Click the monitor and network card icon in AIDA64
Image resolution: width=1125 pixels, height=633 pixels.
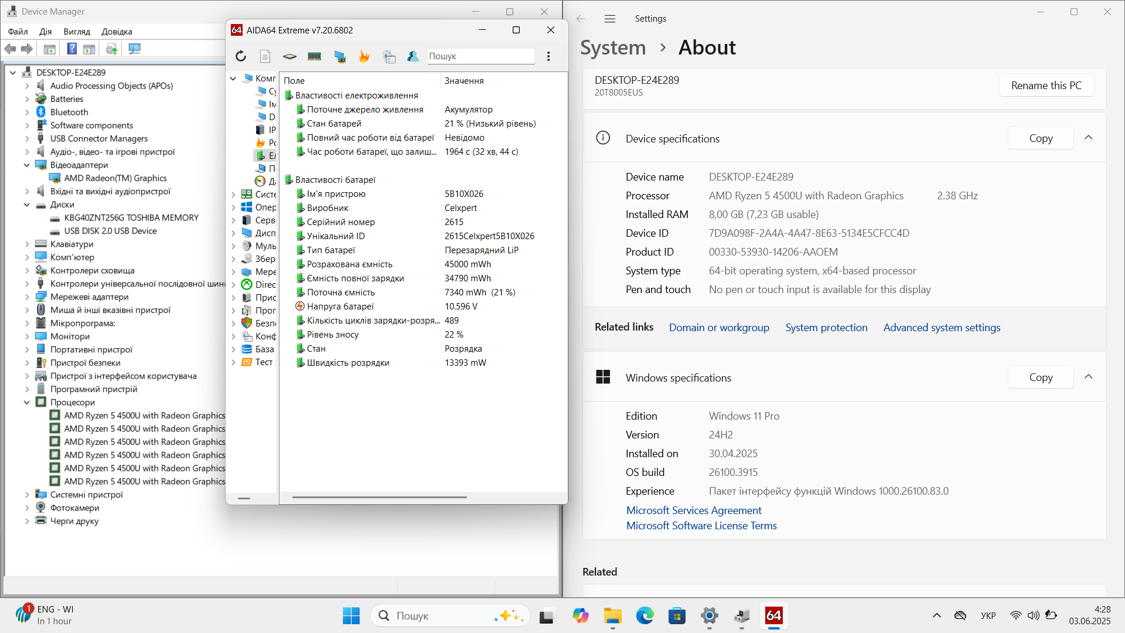coord(340,56)
